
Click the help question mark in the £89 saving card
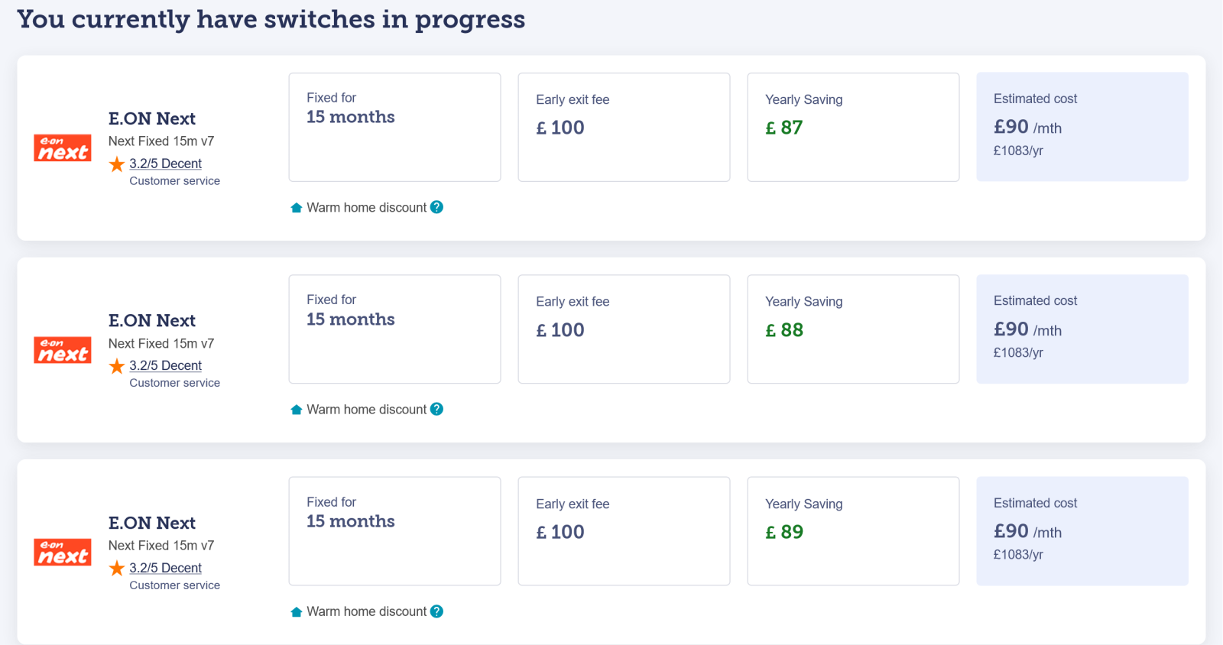pos(436,611)
